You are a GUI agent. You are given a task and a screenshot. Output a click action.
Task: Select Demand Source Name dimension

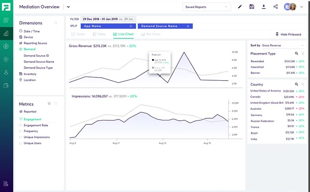click(x=39, y=62)
